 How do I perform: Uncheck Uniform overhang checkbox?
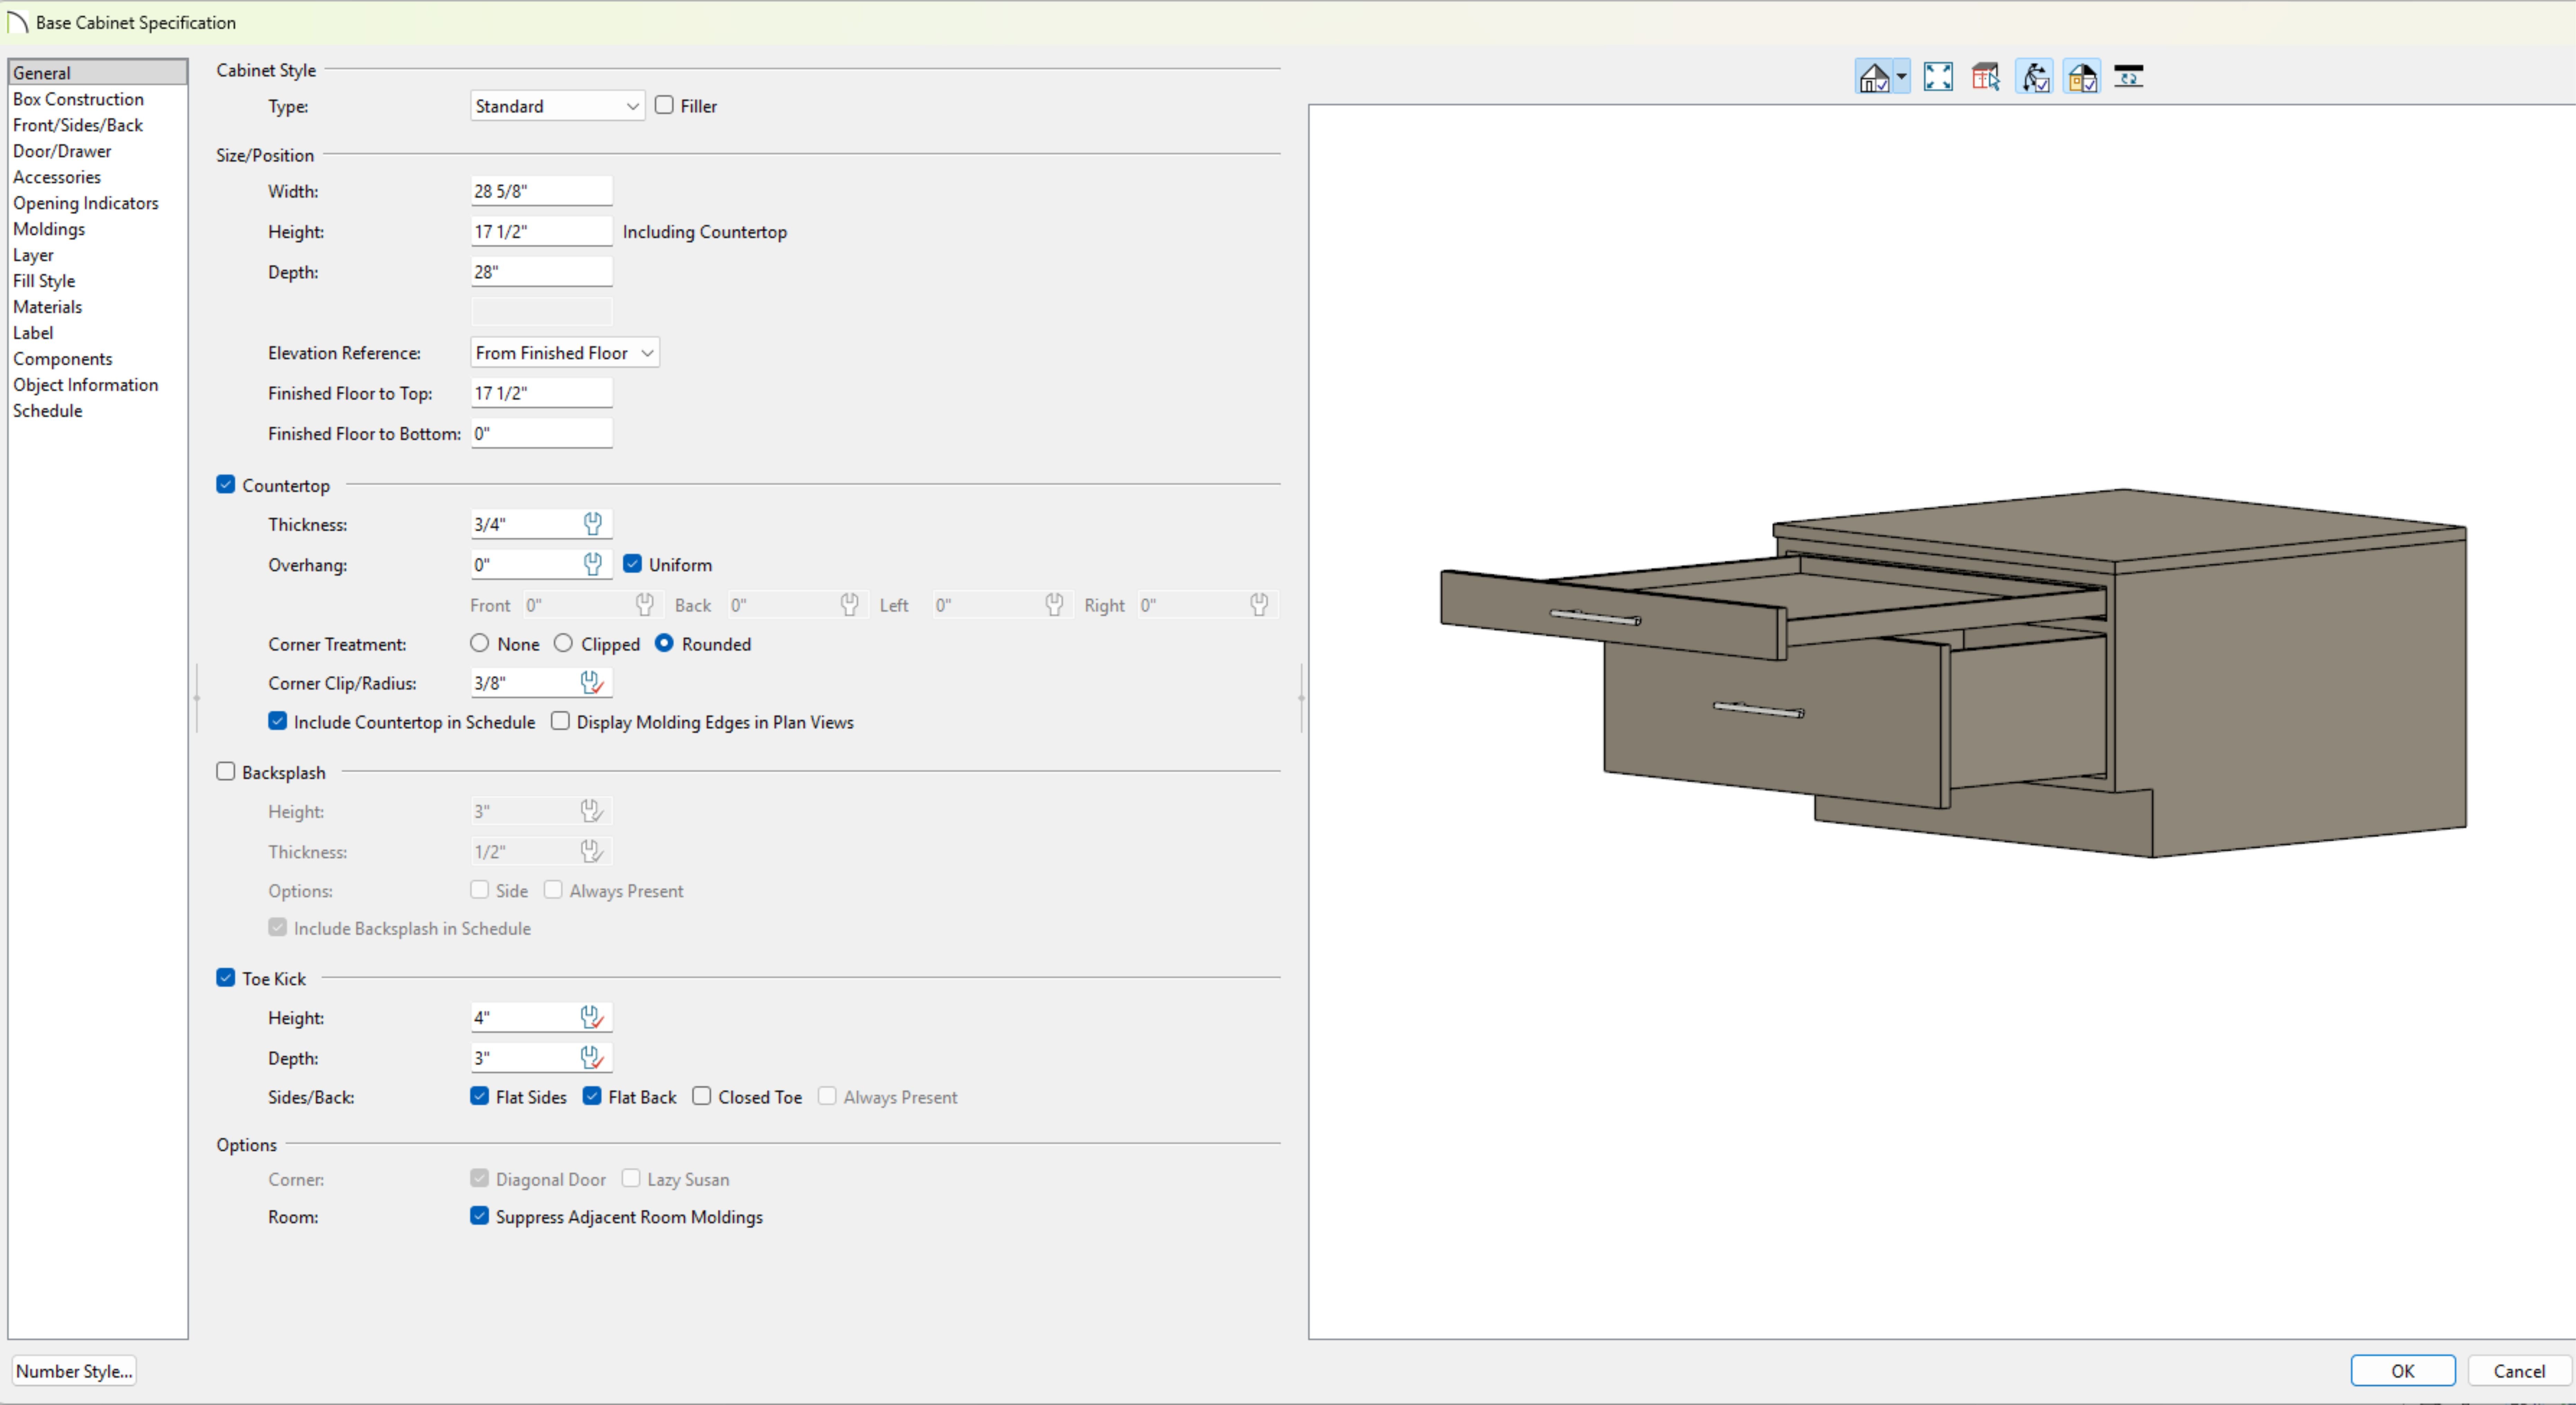632,564
